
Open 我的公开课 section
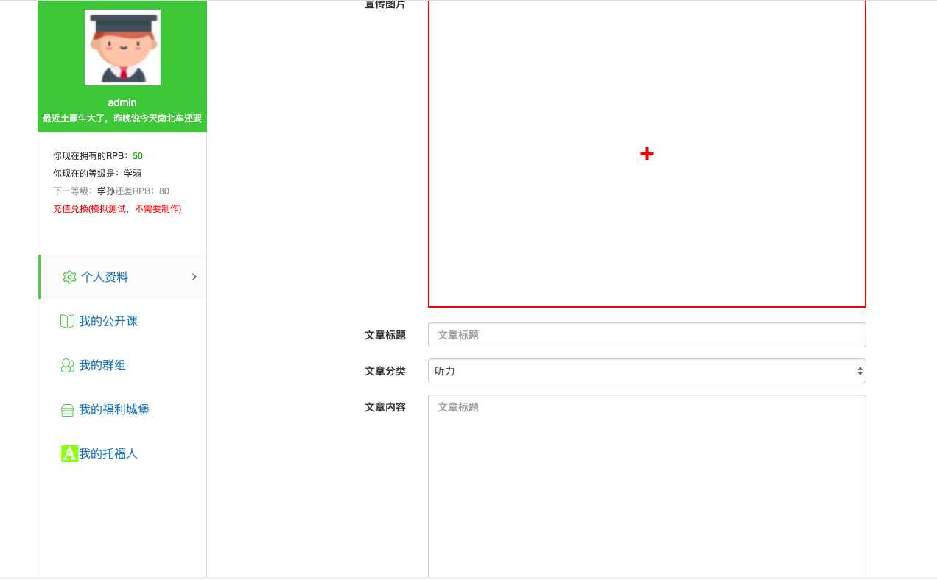point(108,321)
